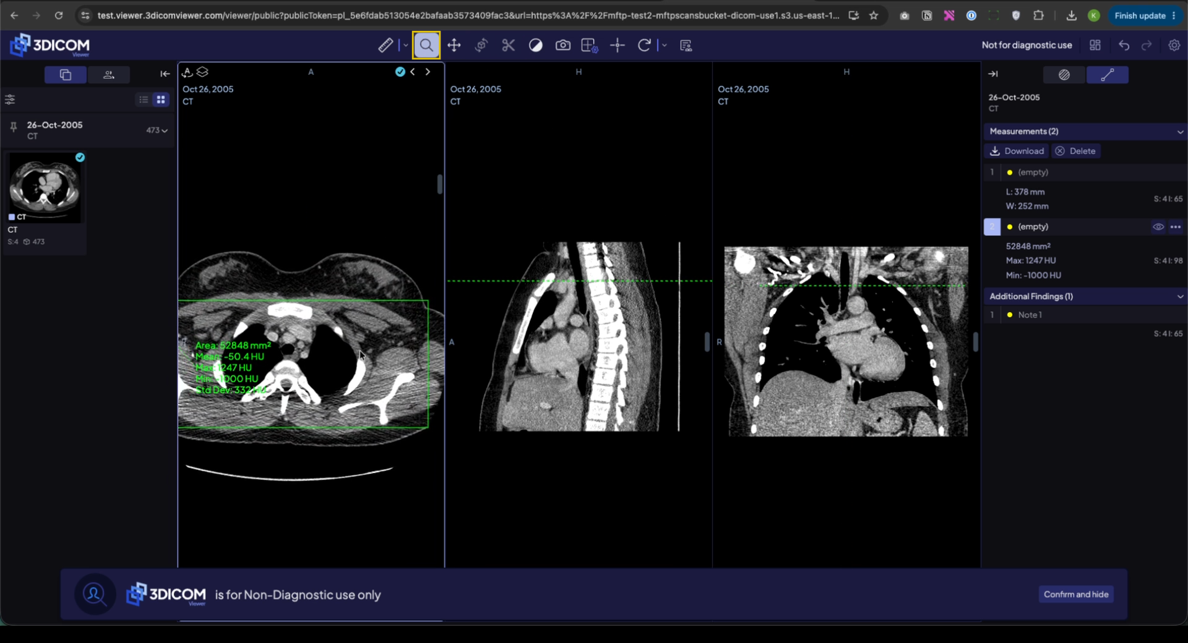The width and height of the screenshot is (1188, 643).
Task: Click the layers icon in axial viewport
Action: click(x=202, y=72)
